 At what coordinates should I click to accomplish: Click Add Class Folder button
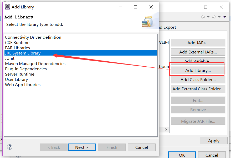coord(198,80)
